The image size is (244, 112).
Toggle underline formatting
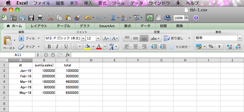[x=66, y=47]
